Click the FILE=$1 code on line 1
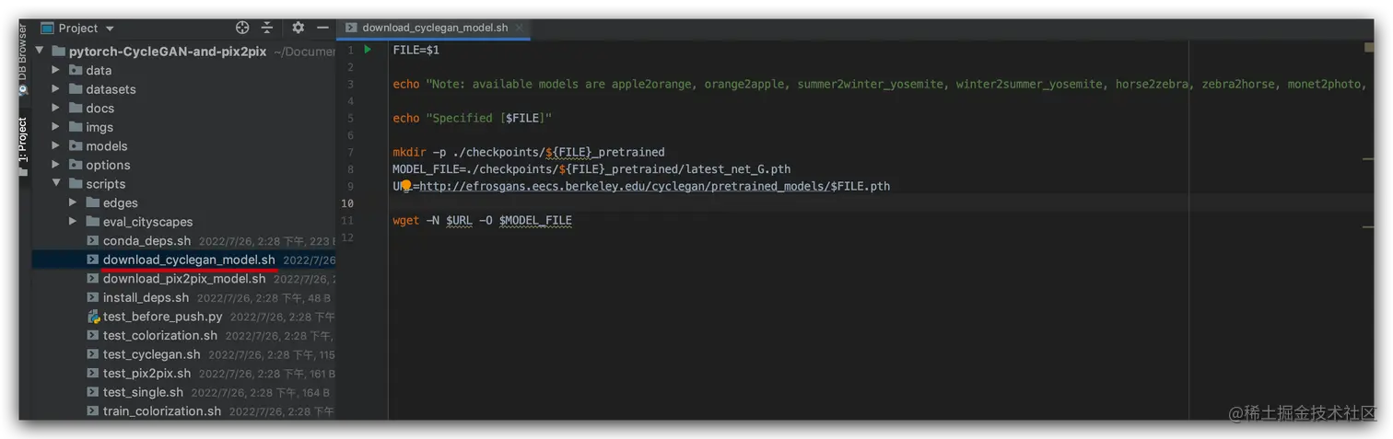The height and width of the screenshot is (439, 1393). [416, 50]
